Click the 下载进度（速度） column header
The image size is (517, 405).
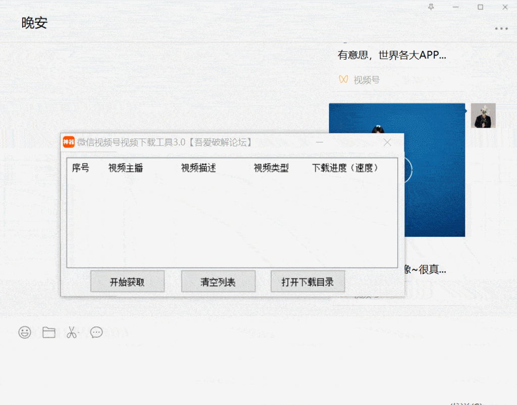coord(345,168)
